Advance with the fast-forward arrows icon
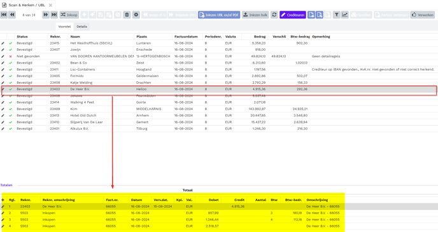Image resolution: width=438 pixels, height=232 pixels. click(x=46, y=15)
